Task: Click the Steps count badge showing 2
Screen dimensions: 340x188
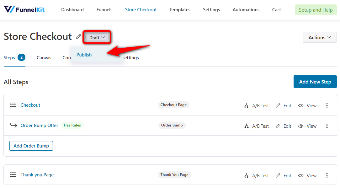Action: pyautogui.click(x=21, y=57)
